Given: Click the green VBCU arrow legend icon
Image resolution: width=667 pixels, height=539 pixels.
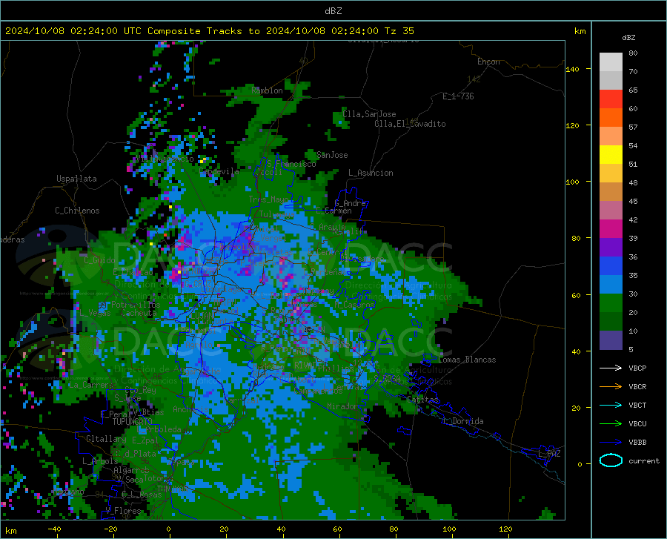Looking at the screenshot, I should click(611, 424).
